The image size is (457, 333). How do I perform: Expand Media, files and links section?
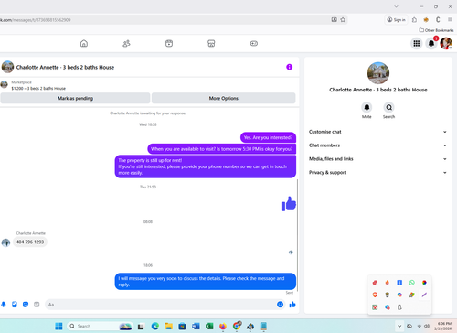pyautogui.click(x=377, y=159)
